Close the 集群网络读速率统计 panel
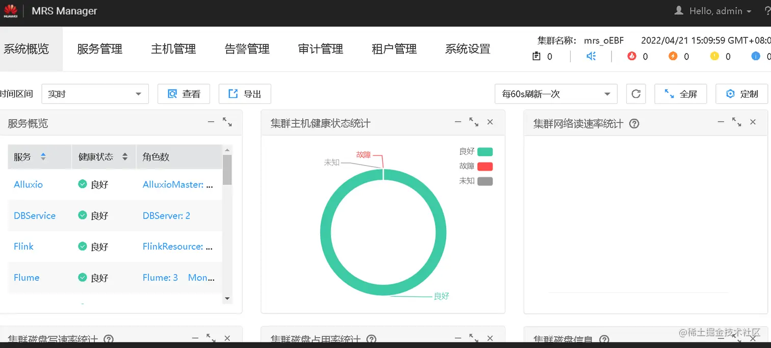The width and height of the screenshot is (771, 348). pos(753,122)
